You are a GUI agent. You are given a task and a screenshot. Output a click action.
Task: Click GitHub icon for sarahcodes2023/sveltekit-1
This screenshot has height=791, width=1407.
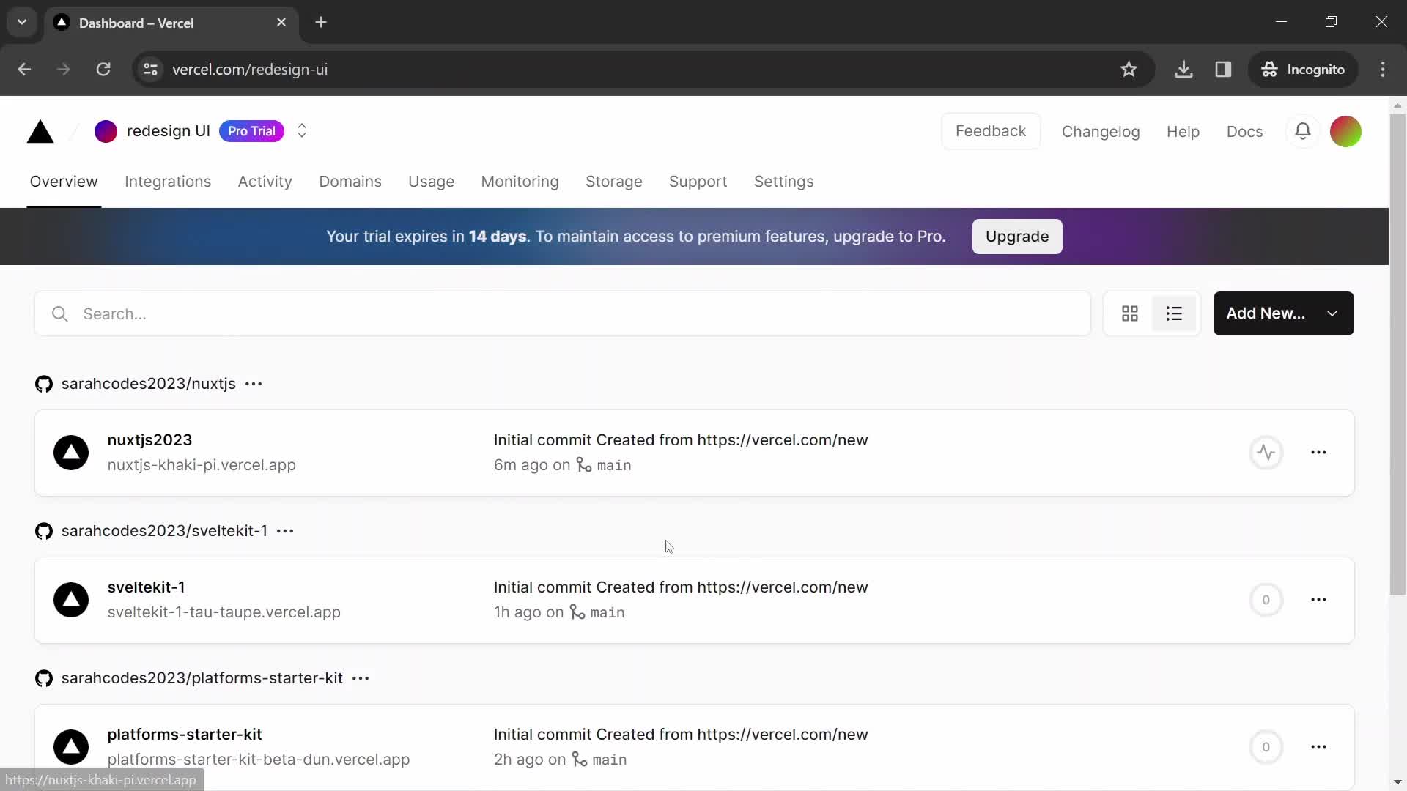tap(44, 532)
